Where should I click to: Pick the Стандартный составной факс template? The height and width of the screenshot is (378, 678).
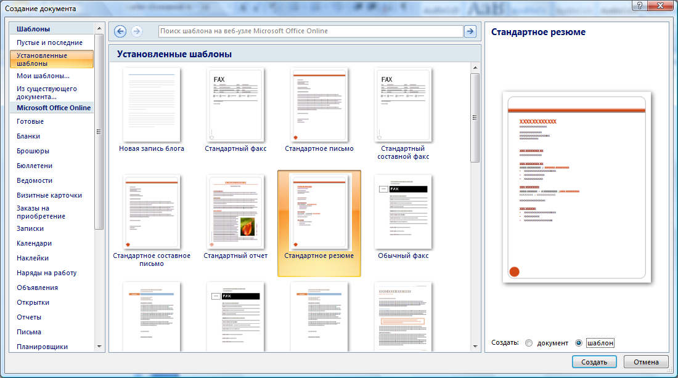coord(403,114)
